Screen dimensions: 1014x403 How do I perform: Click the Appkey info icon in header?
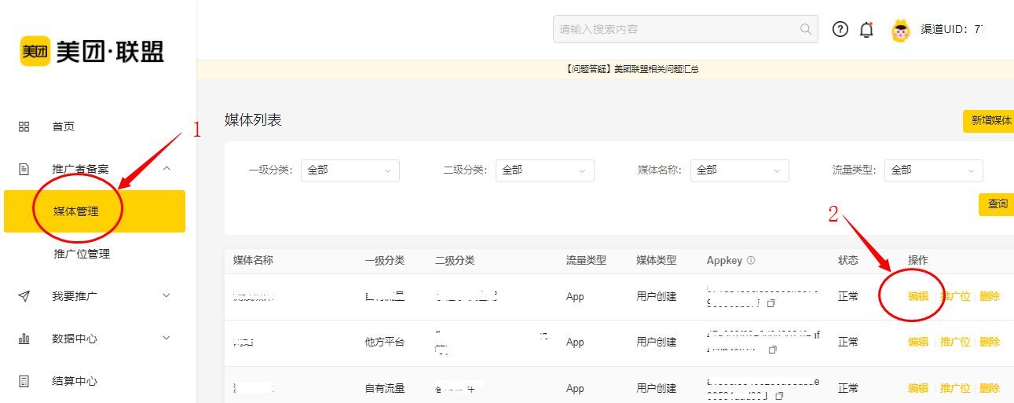pyautogui.click(x=751, y=261)
